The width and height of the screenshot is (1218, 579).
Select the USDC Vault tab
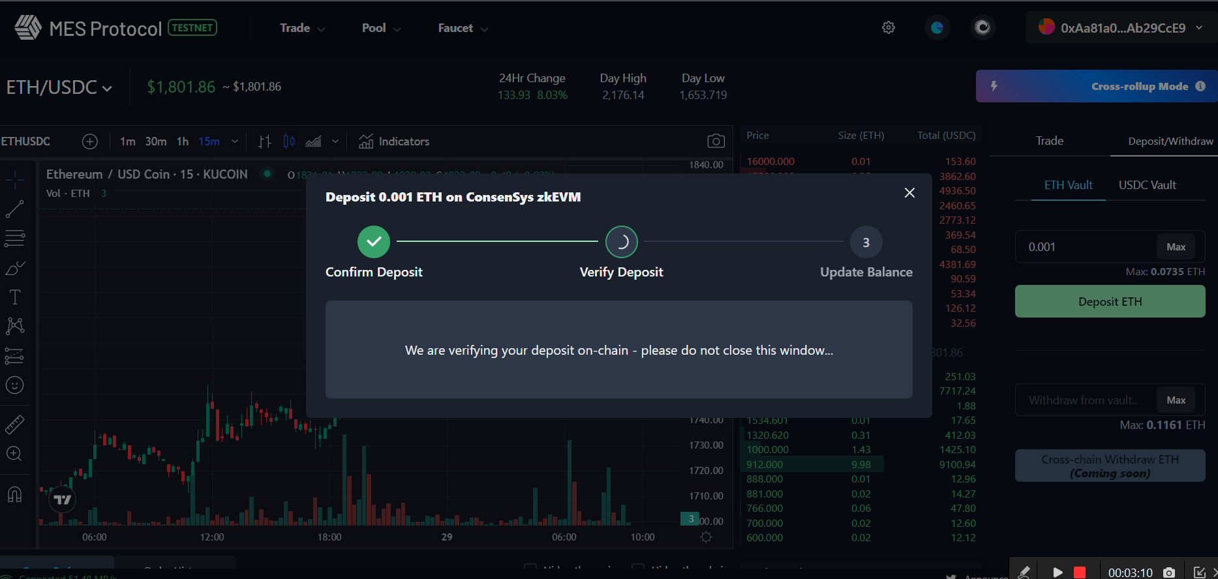[1148, 185]
